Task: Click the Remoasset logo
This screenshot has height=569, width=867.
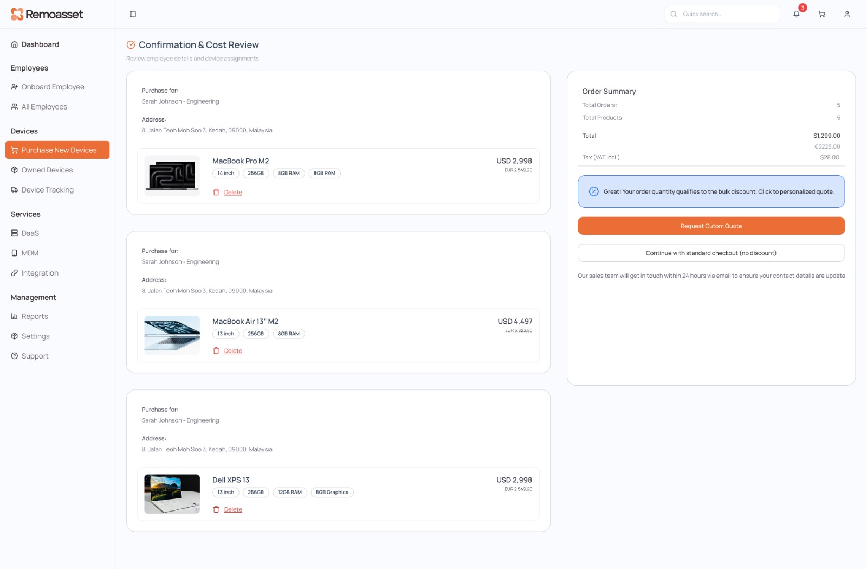Action: coord(47,14)
